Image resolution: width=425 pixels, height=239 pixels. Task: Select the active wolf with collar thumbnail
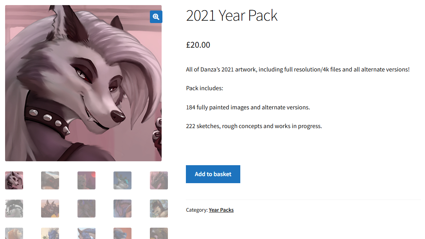[14, 180]
